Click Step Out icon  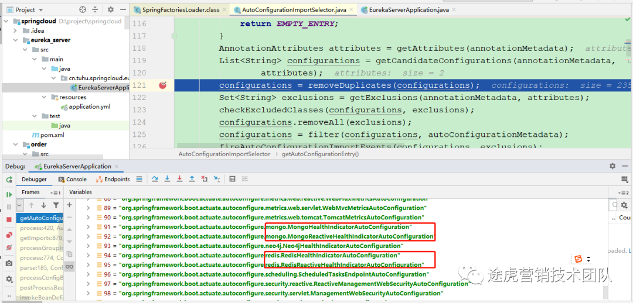coord(192,179)
